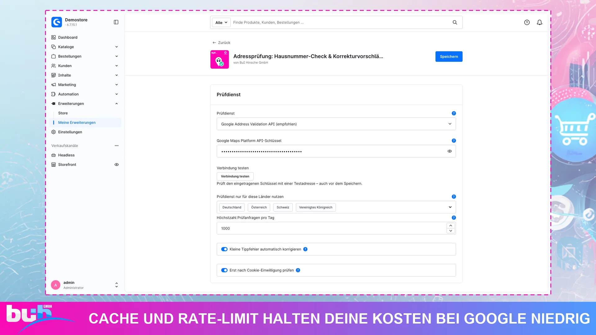Show help tooltip for Prüfdienst field
This screenshot has height=335, width=596.
click(454, 113)
